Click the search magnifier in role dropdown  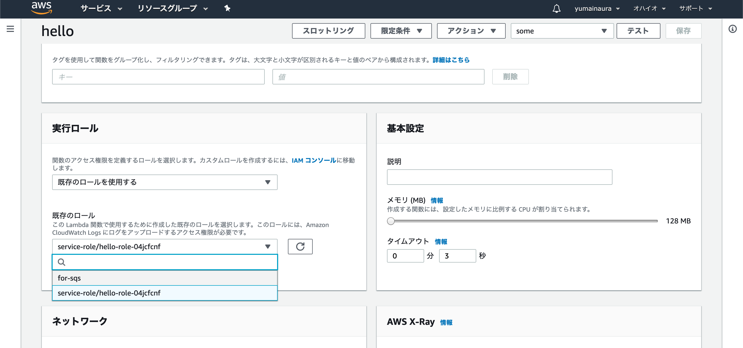point(61,262)
